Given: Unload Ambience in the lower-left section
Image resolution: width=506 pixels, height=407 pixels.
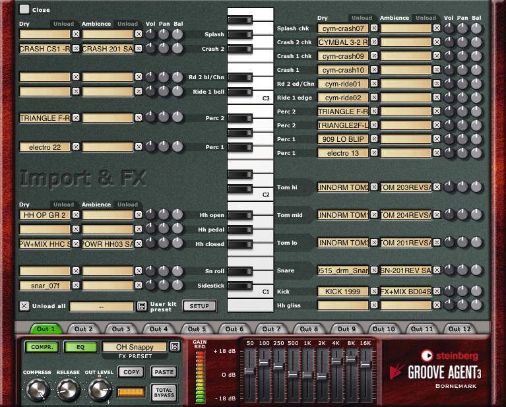Looking at the screenshot, I should click(x=127, y=204).
